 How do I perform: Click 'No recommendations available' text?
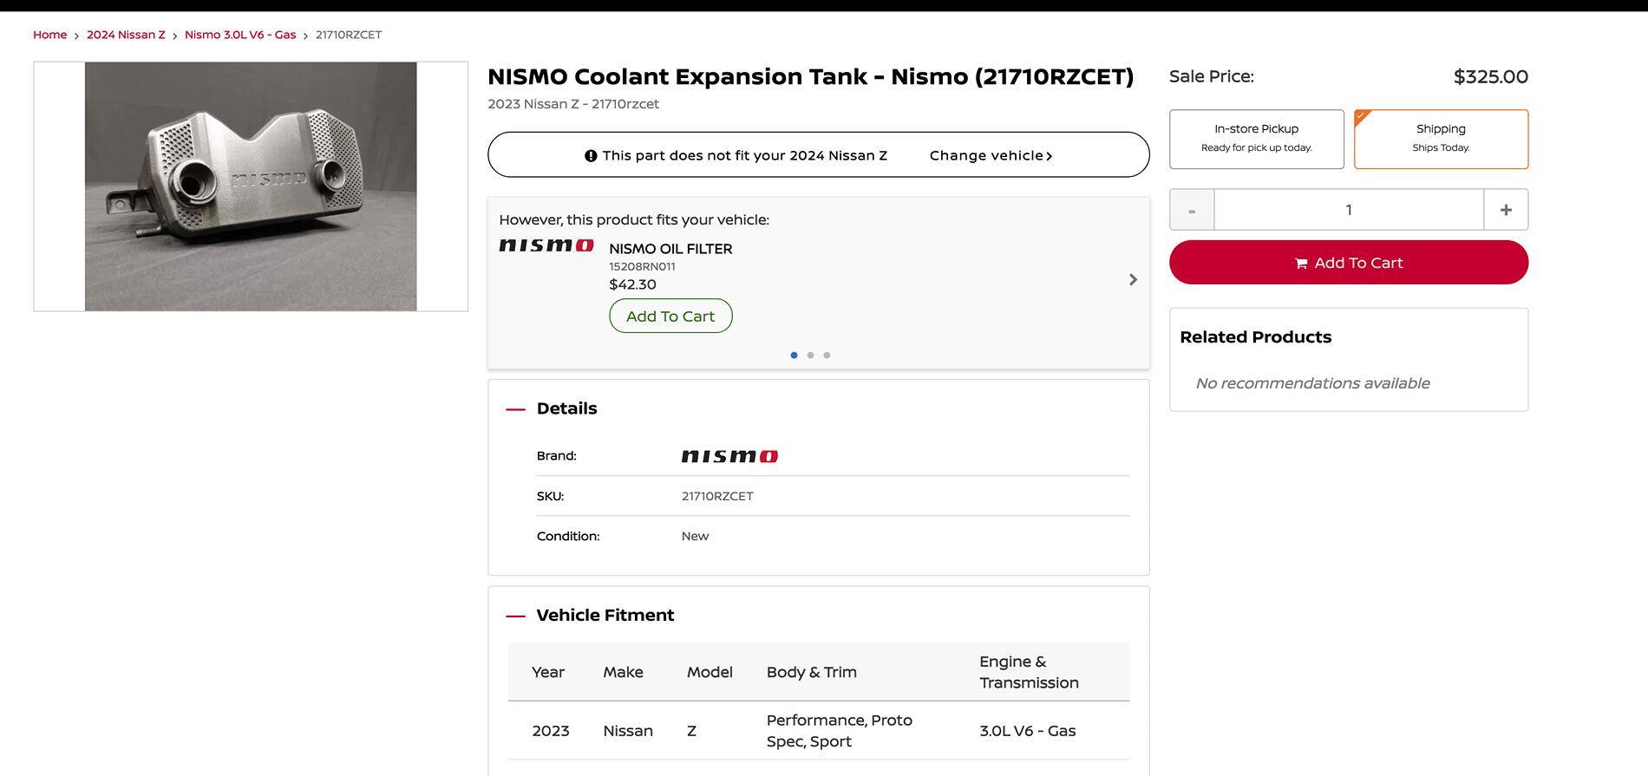tap(1312, 383)
